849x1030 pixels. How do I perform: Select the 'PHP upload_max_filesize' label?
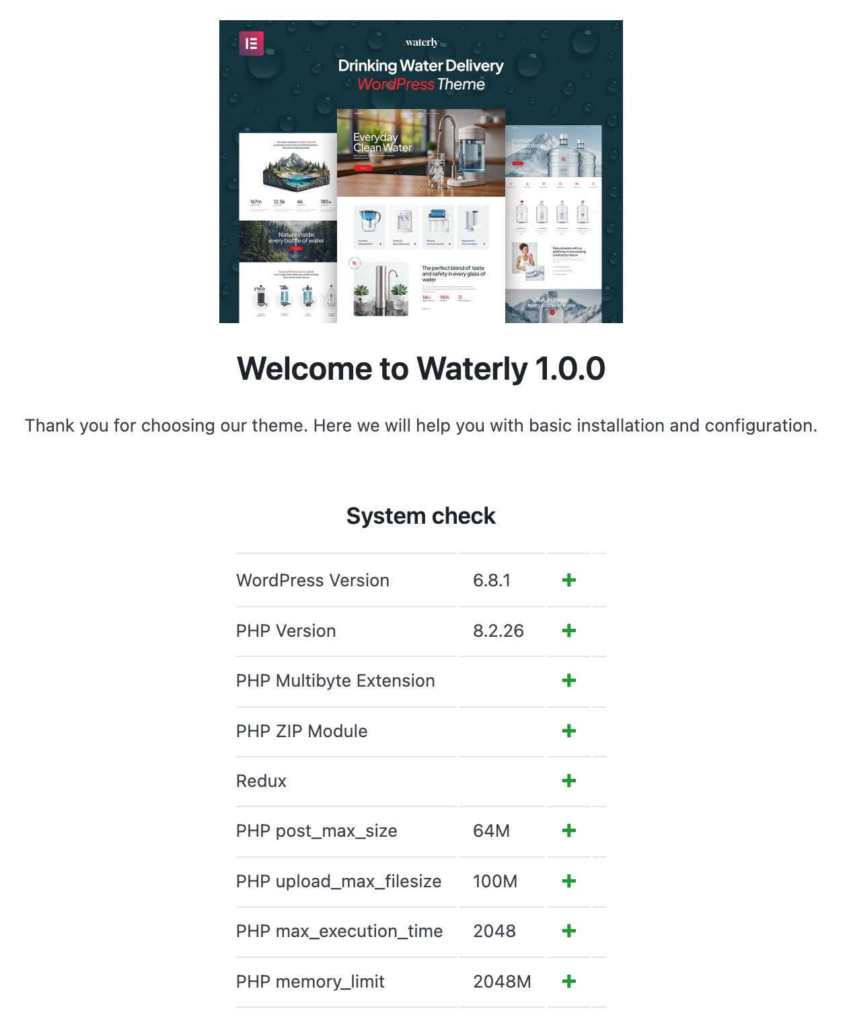click(339, 881)
